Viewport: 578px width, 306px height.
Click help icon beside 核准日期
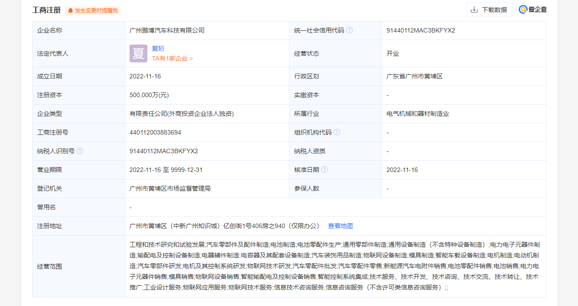point(324,170)
